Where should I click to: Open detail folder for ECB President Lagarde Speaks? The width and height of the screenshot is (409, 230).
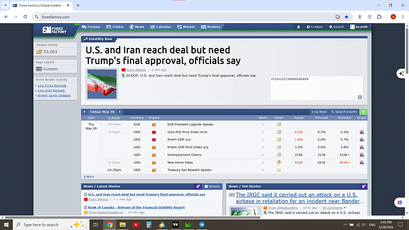tap(279, 124)
